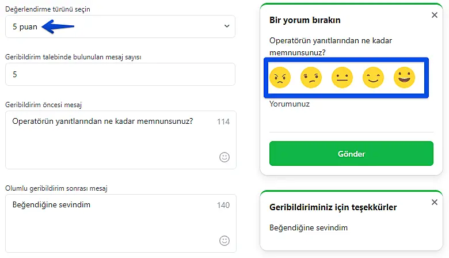Click the 'Geribildiriminiz için teşekkürler' title
449x258 pixels.
[x=333, y=207]
